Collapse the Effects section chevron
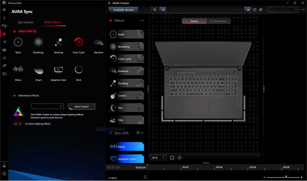 point(142,20)
